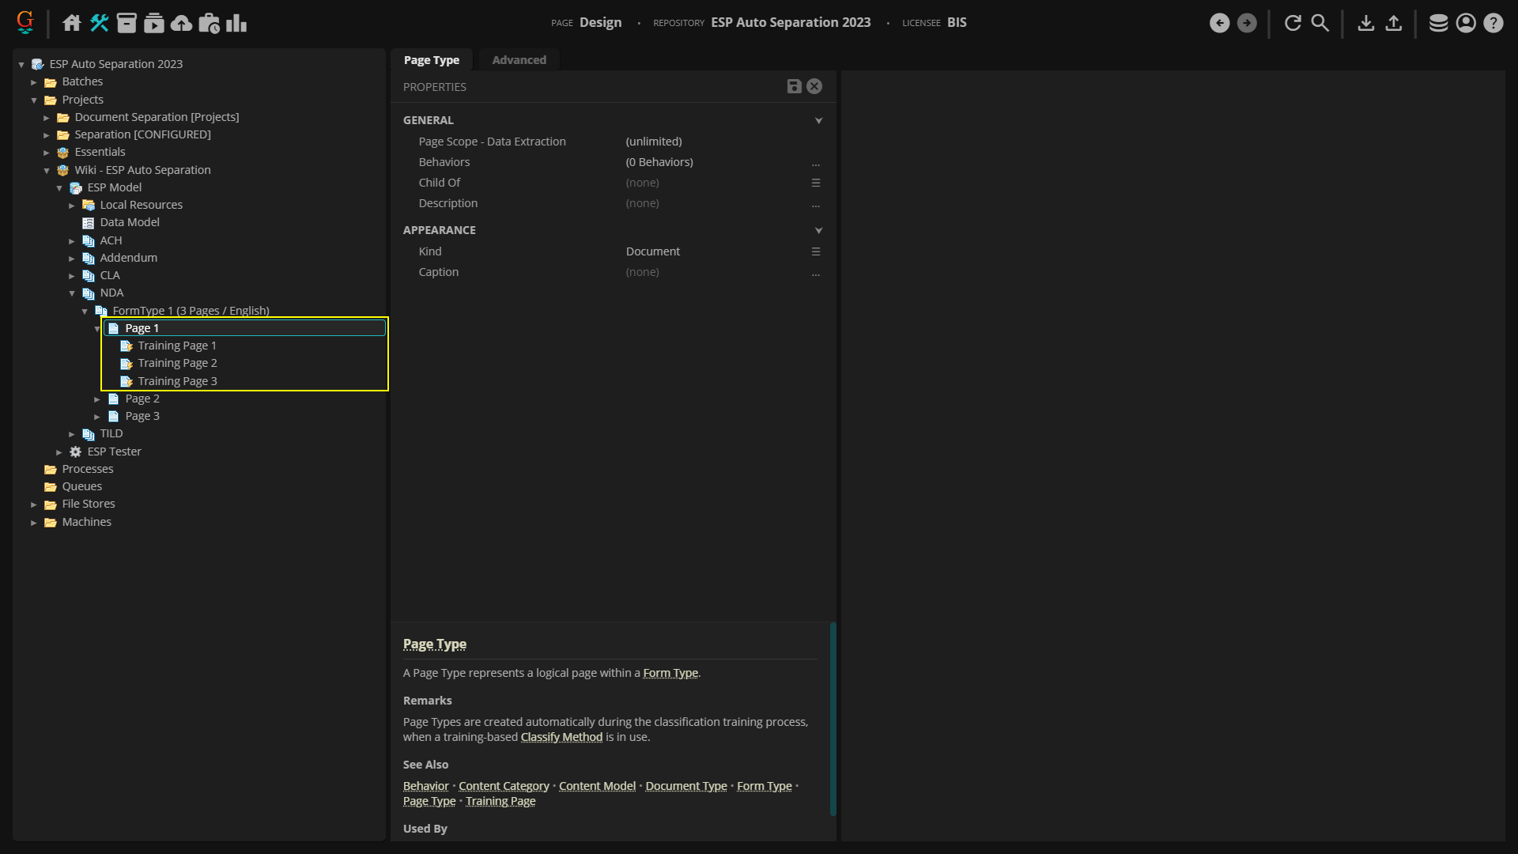The height and width of the screenshot is (854, 1518).
Task: Collapse the GENERAL properties section
Action: (x=818, y=121)
